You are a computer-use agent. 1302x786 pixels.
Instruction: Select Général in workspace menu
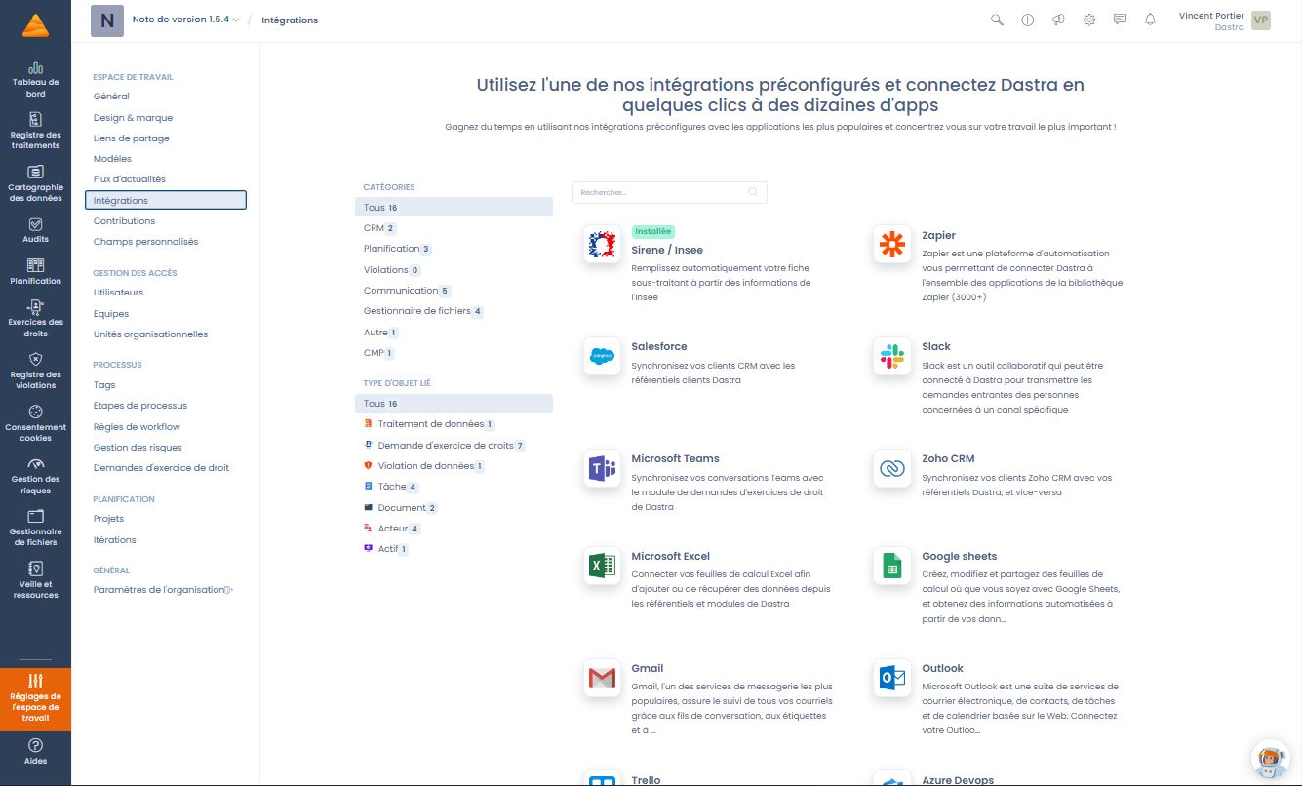click(111, 97)
